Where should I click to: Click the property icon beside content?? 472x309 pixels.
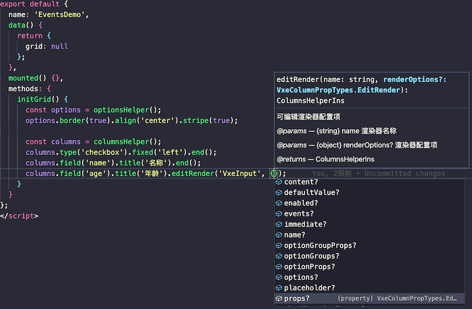(278, 182)
